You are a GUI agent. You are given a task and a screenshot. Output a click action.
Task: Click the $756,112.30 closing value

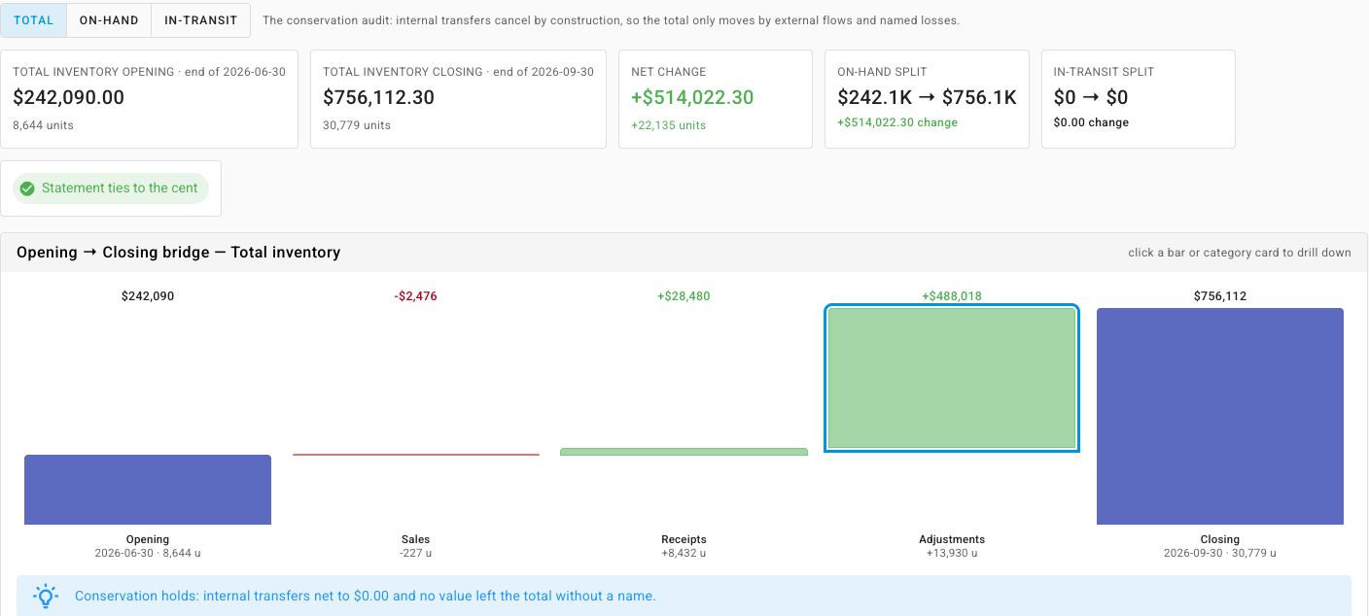pyautogui.click(x=378, y=97)
